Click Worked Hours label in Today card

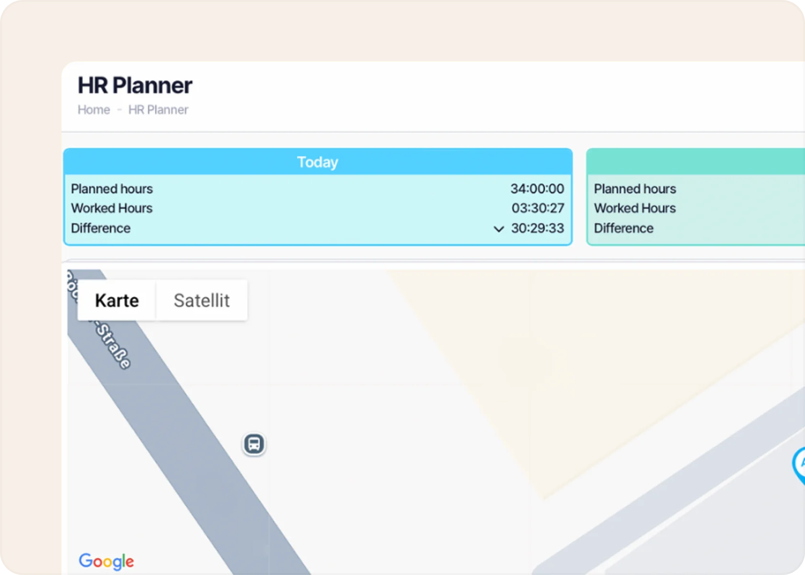[112, 208]
